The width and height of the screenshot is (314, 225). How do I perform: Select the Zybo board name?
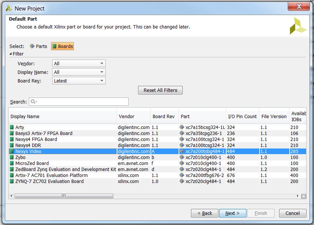[20, 157]
